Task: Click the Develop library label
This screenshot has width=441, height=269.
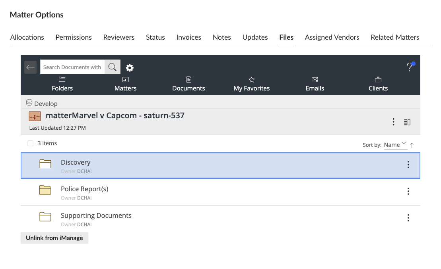Action: [x=46, y=104]
